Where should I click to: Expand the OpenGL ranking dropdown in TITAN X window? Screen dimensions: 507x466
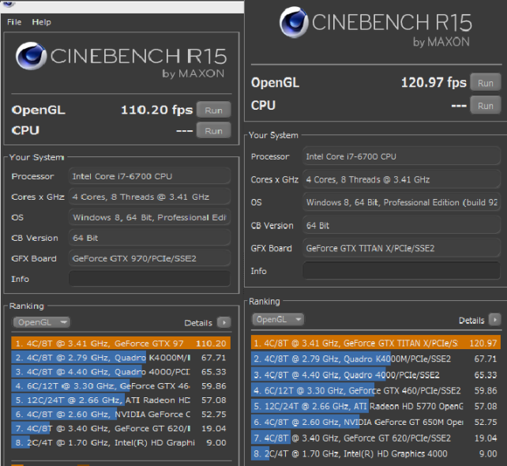(280, 319)
